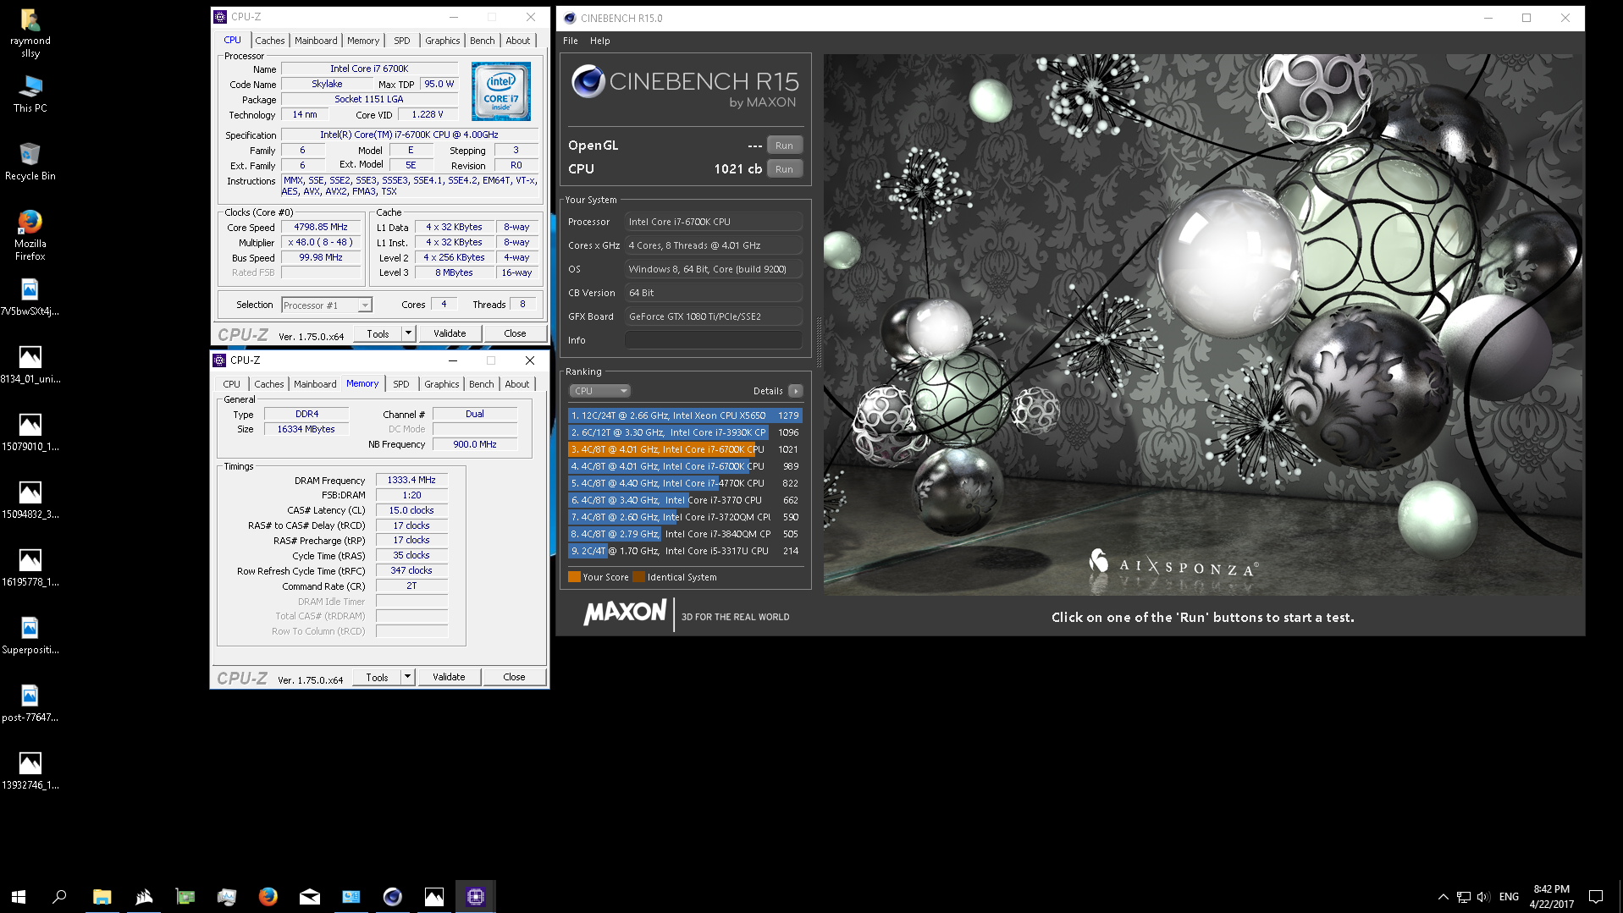The width and height of the screenshot is (1623, 913).
Task: Open the volume control tray icon
Action: tap(1483, 896)
